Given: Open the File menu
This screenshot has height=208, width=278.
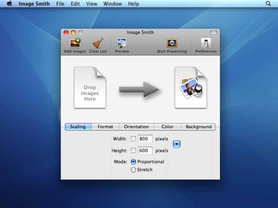Looking at the screenshot, I should [60, 4].
